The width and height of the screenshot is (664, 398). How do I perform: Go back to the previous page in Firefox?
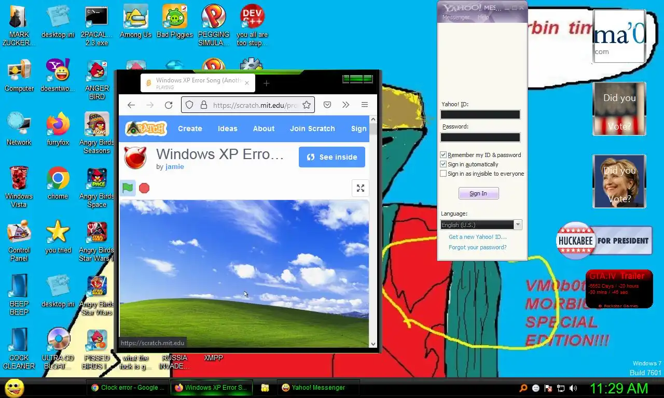point(131,105)
